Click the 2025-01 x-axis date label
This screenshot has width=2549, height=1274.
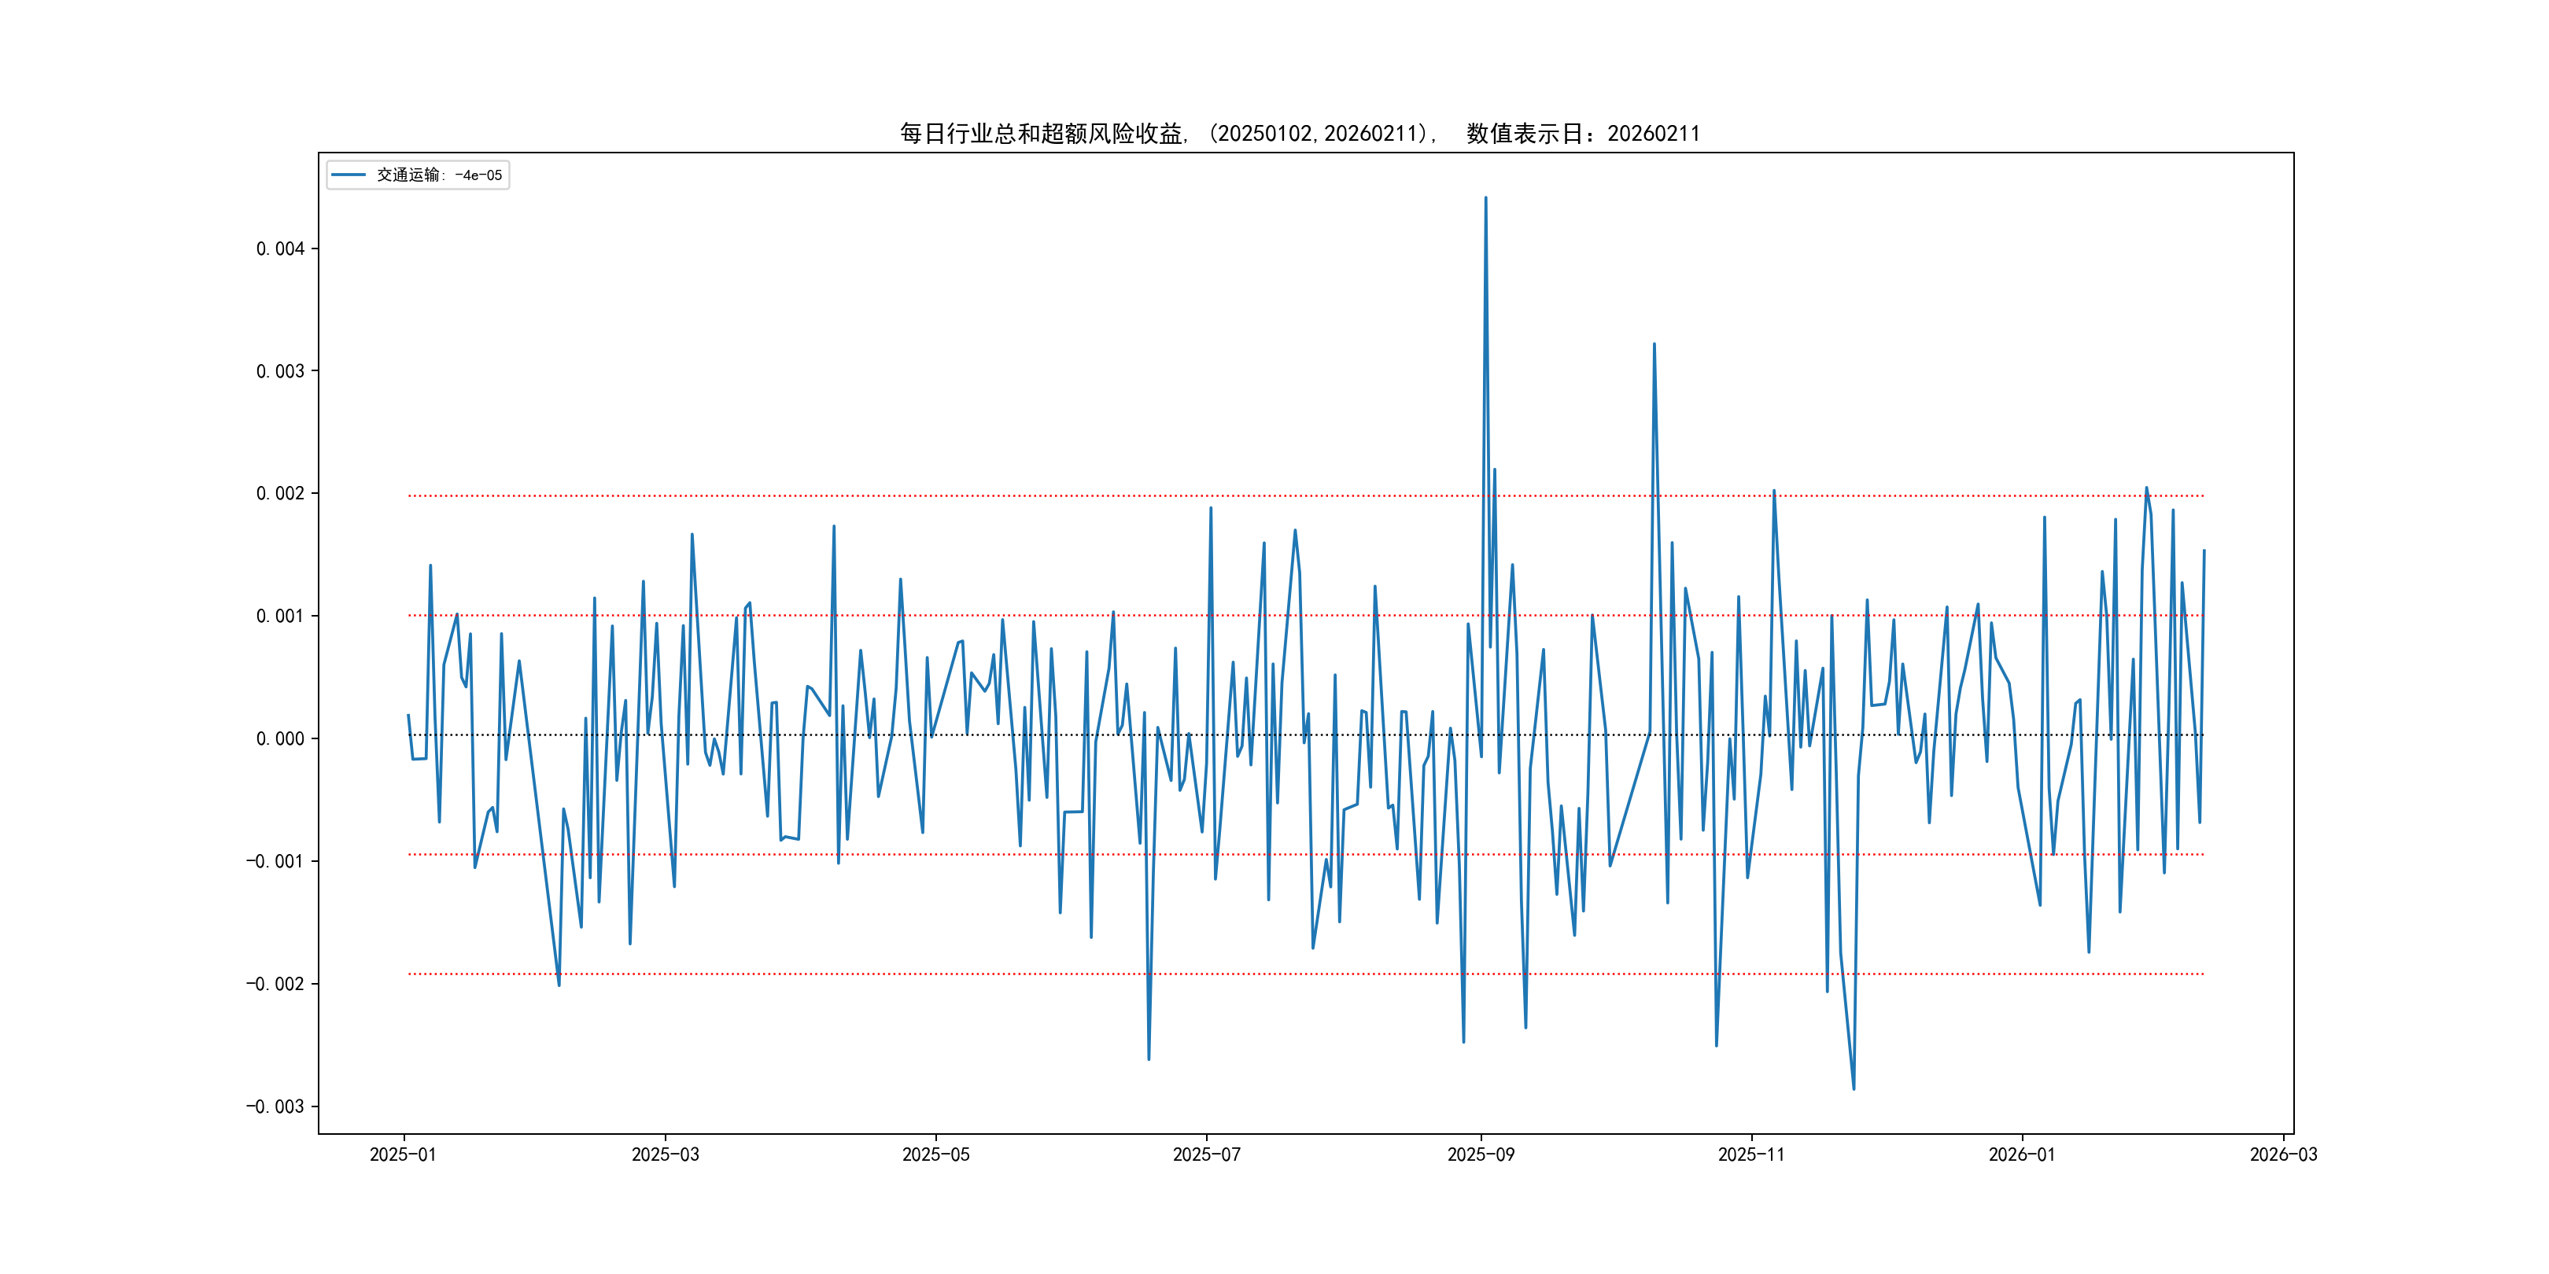click(x=403, y=1154)
